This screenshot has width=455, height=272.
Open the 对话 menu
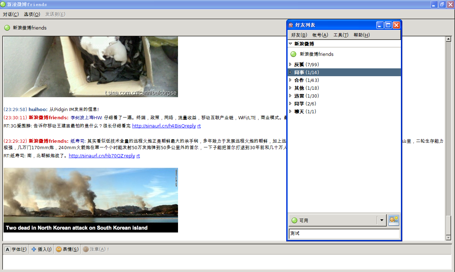[11, 14]
